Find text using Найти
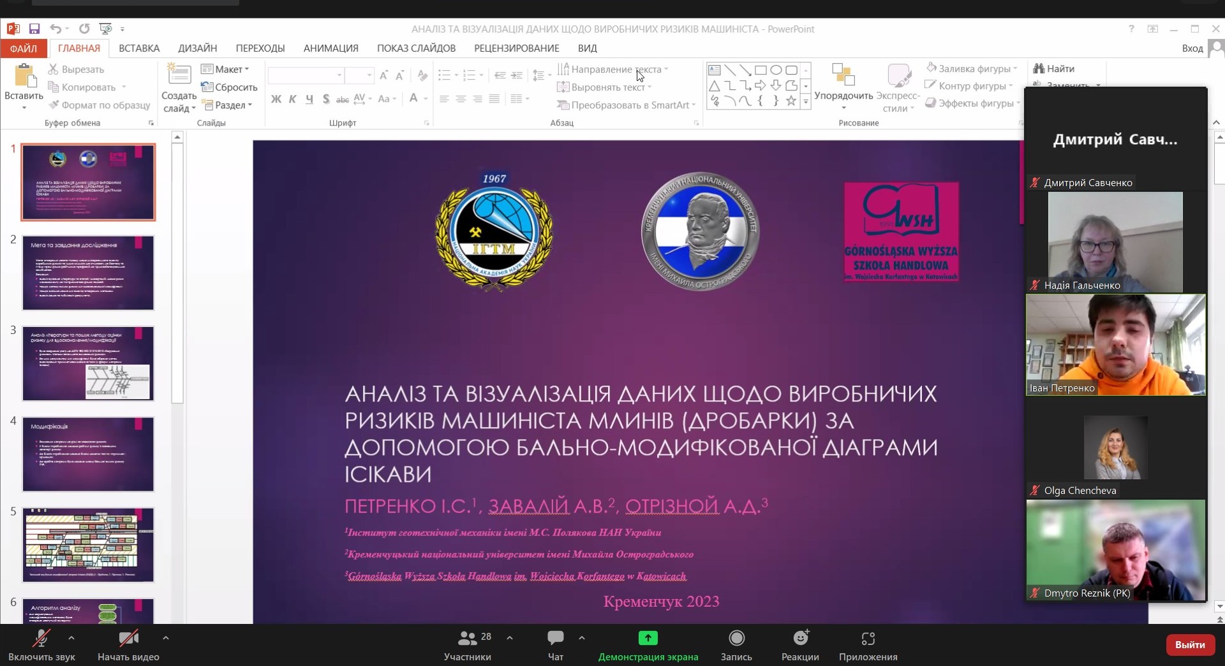 point(1053,69)
